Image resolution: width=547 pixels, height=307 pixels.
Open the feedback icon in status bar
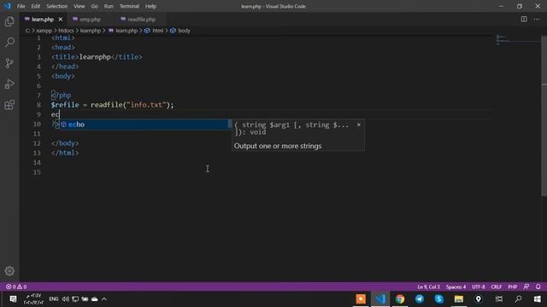point(526,287)
